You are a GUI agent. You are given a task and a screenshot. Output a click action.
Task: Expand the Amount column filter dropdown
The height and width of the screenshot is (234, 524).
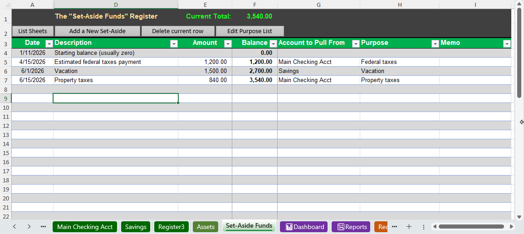tap(227, 44)
